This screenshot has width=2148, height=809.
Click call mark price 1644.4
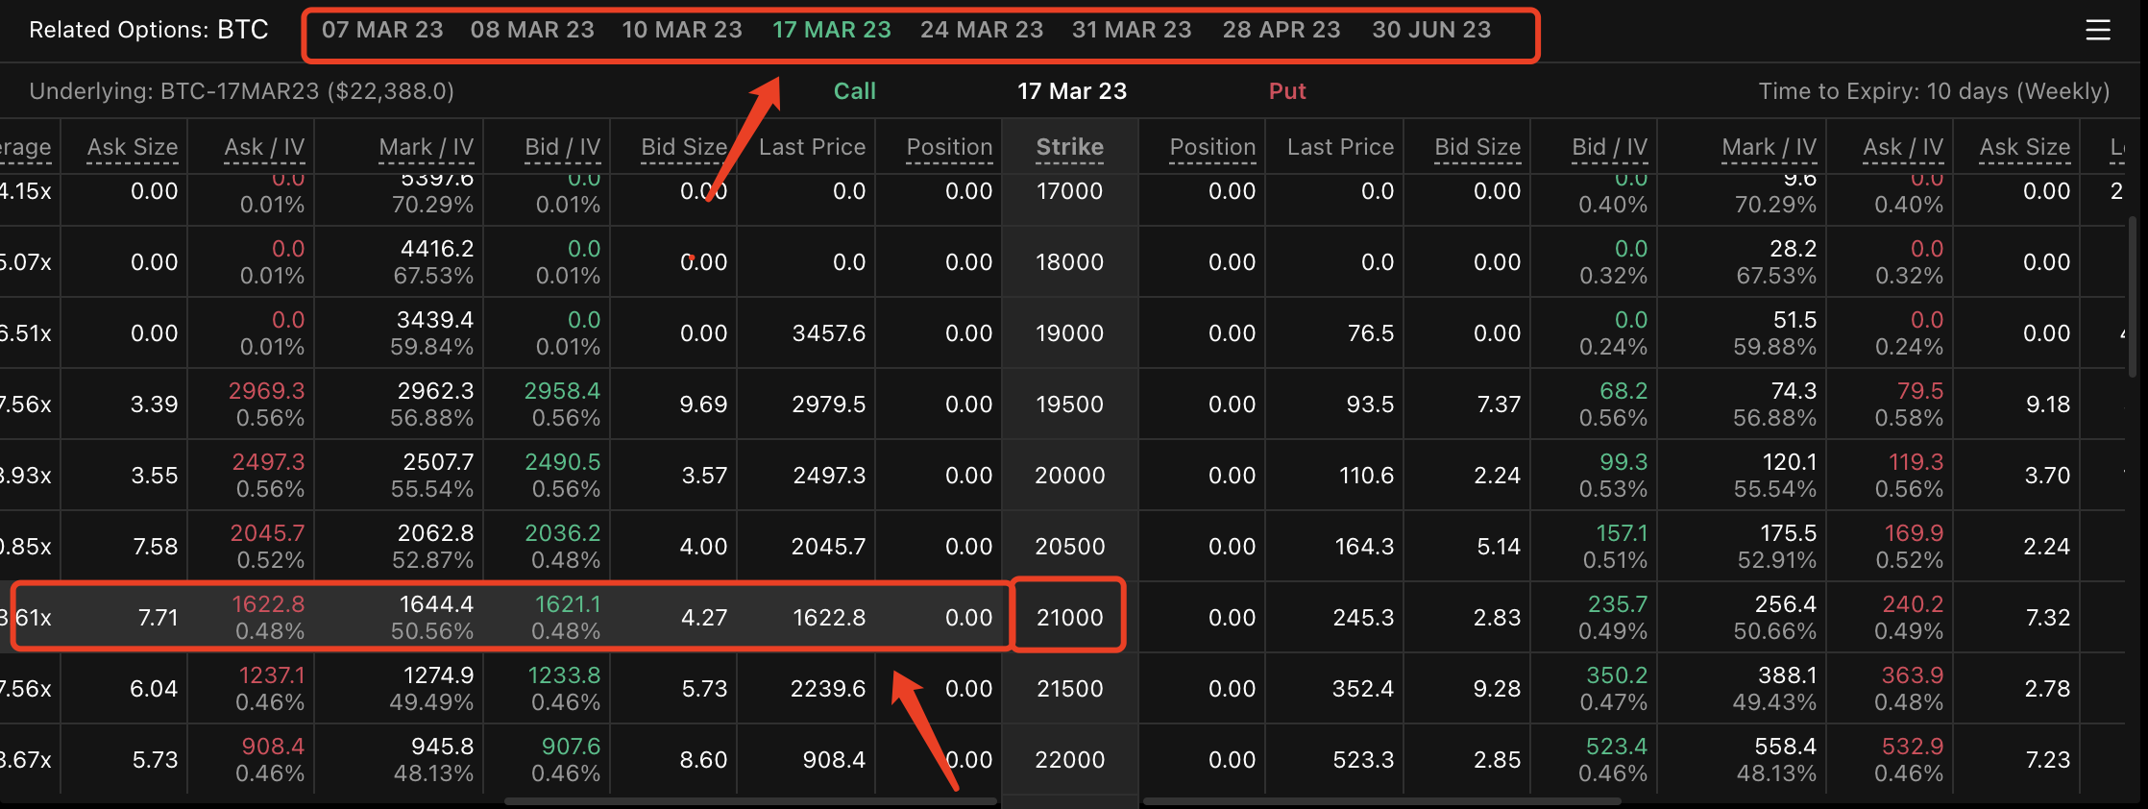tap(436, 604)
